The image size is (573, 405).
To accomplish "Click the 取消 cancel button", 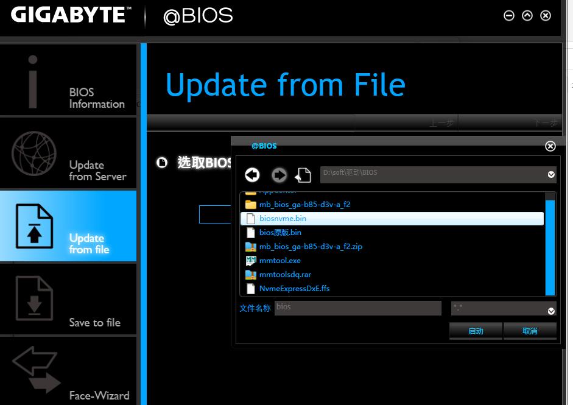I will pos(530,331).
